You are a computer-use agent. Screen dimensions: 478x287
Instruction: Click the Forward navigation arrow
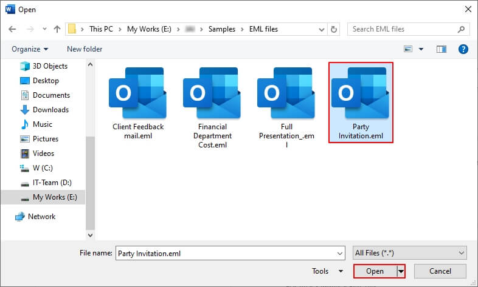tap(30, 29)
